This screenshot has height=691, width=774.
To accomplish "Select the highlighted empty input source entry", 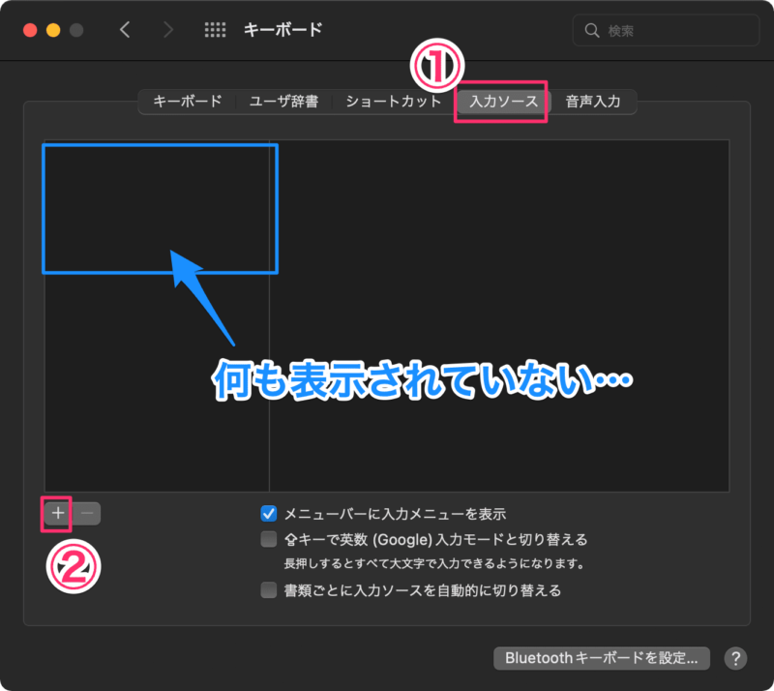I will [160, 207].
